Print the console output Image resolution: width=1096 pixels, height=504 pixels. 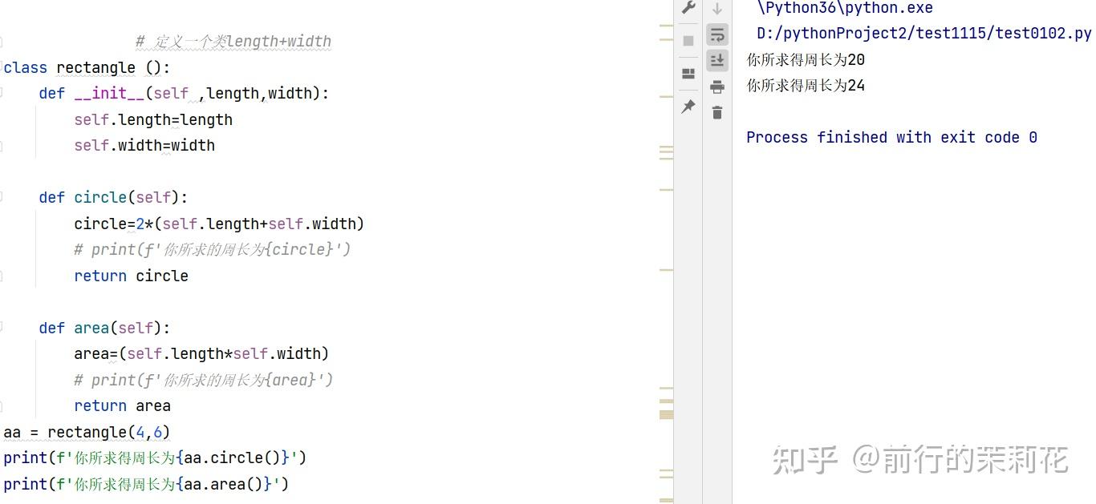(717, 87)
